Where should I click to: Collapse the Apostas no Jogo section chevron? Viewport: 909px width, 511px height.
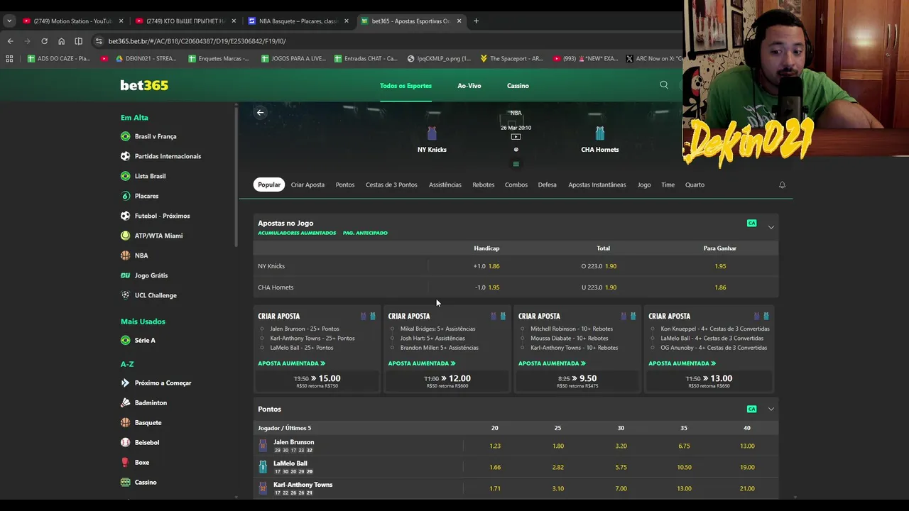771,227
